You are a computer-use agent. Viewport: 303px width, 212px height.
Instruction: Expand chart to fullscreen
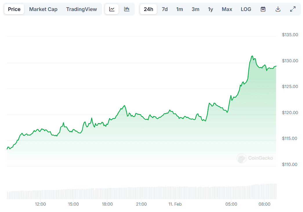293,9
